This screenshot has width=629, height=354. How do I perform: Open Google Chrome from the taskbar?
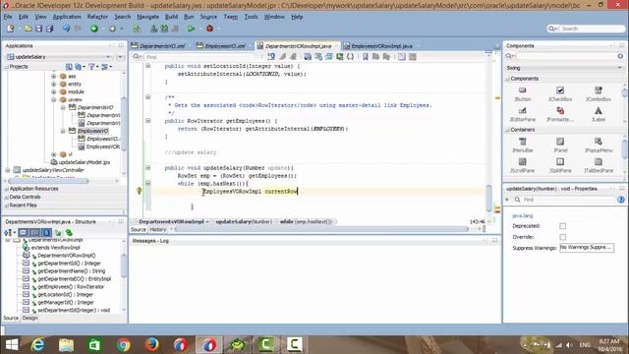123,344
